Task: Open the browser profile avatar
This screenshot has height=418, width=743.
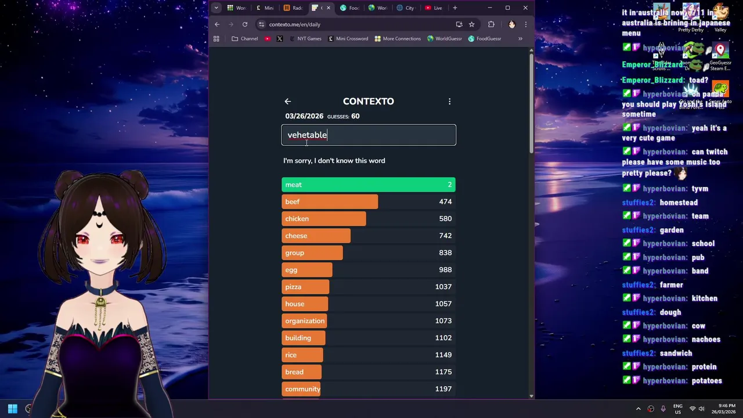Action: coord(511,24)
